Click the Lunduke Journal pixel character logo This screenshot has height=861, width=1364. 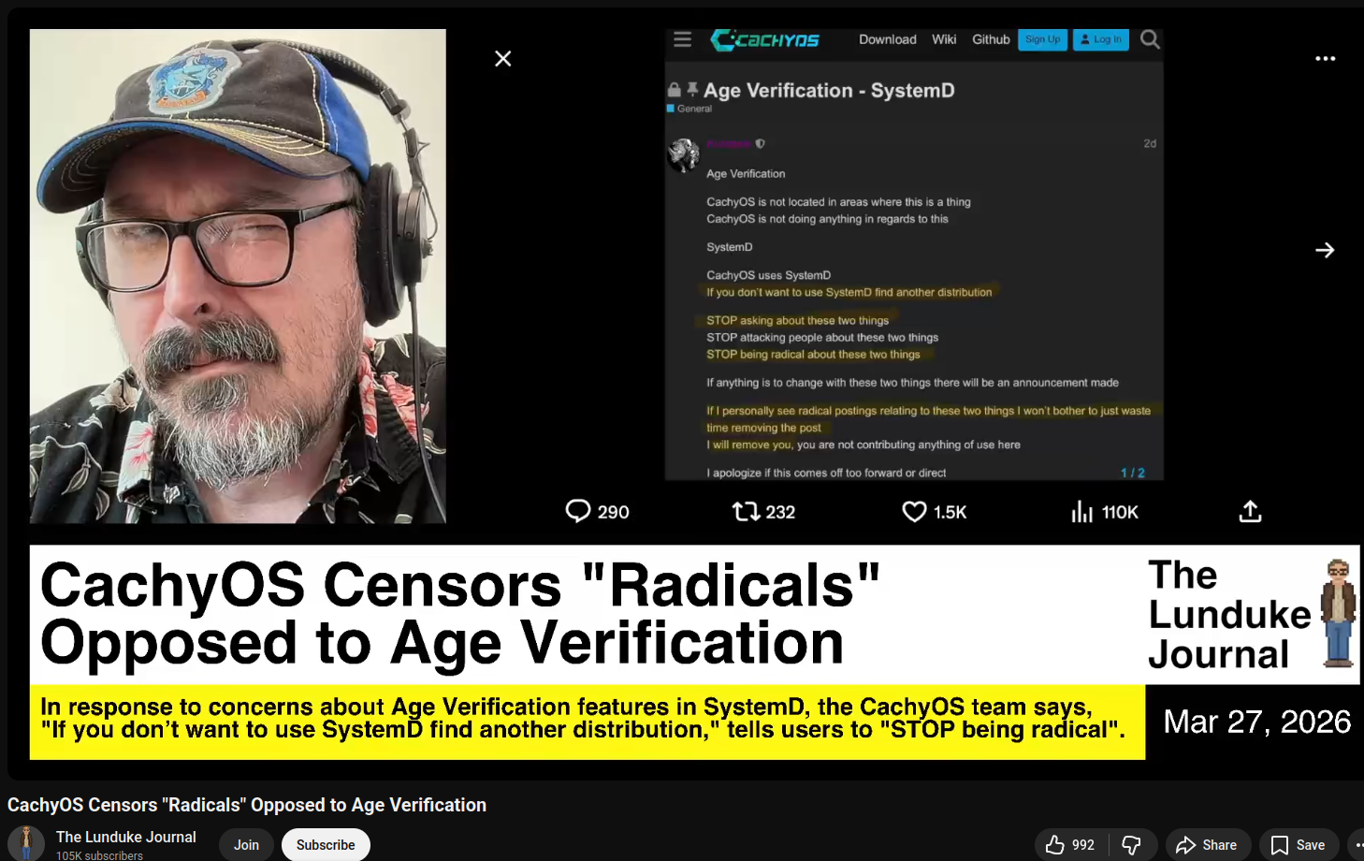1339,614
